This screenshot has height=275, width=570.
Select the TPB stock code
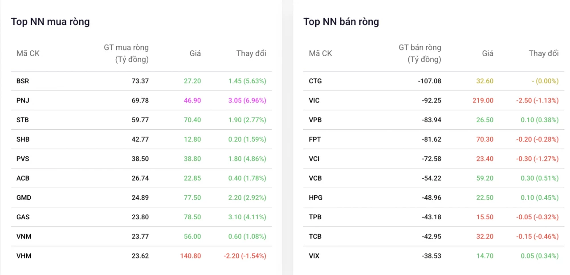[315, 217]
